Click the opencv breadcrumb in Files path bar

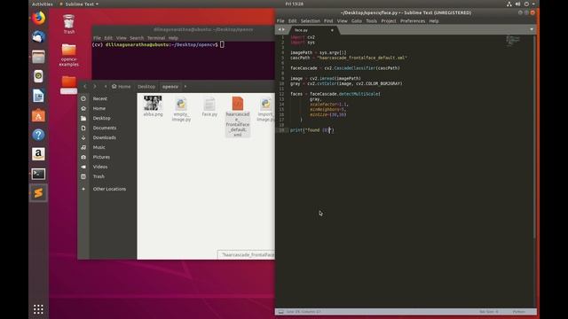point(170,87)
